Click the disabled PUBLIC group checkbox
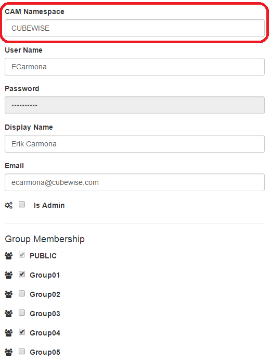 tap(22, 255)
